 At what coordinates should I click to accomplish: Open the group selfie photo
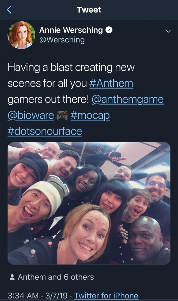pos(89,203)
